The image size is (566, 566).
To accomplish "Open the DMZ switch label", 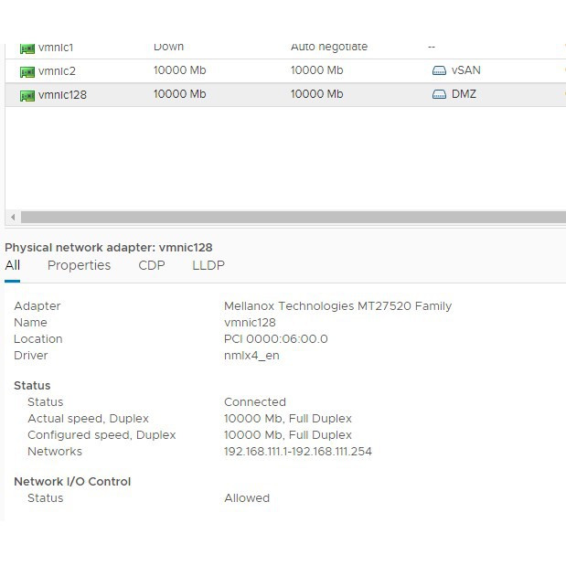I will tap(464, 94).
